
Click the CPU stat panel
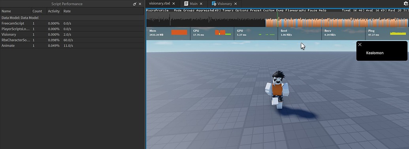tap(212, 34)
